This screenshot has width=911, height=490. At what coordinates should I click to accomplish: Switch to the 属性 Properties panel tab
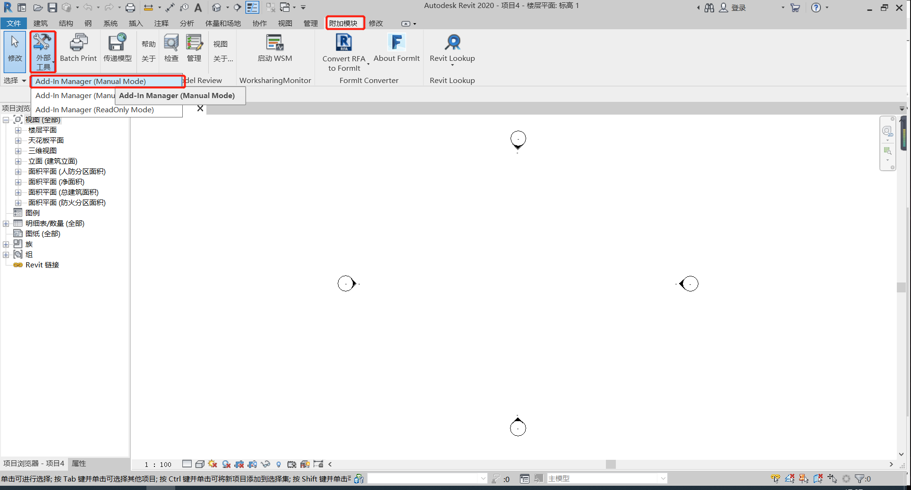pos(79,464)
